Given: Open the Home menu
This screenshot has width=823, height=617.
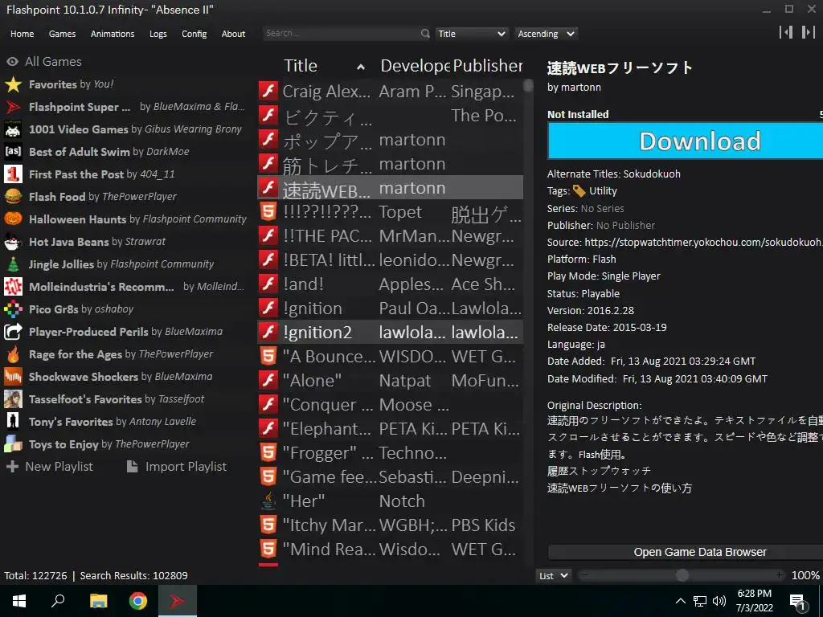Looking at the screenshot, I should tap(22, 34).
